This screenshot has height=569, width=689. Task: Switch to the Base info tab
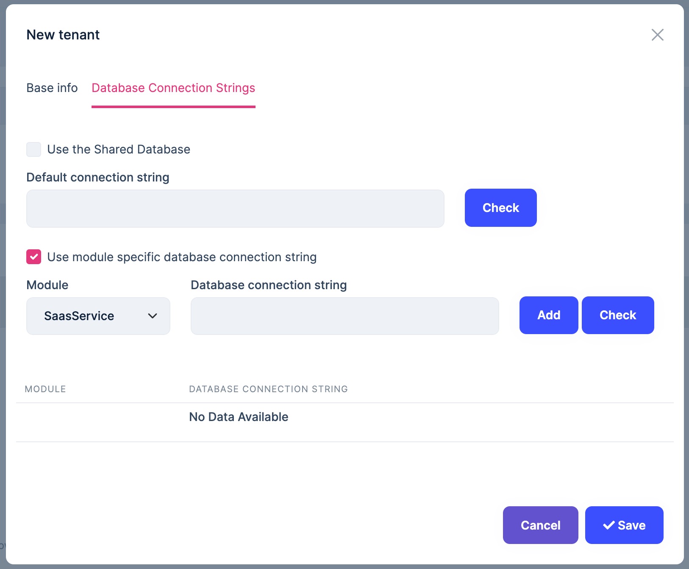coord(52,88)
